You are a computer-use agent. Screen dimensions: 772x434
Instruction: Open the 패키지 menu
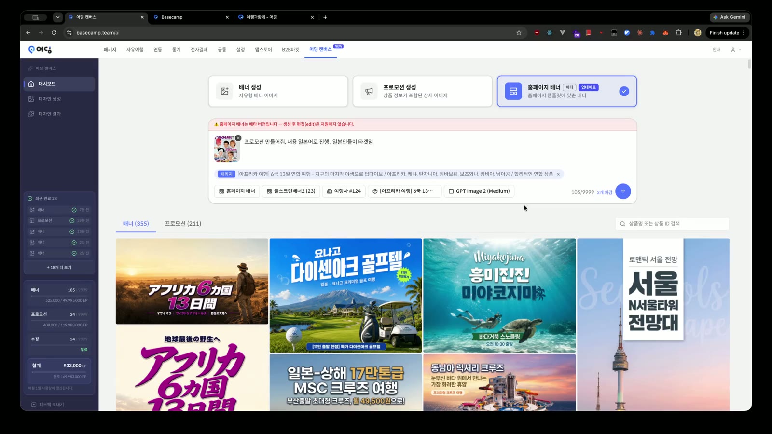pyautogui.click(x=110, y=50)
